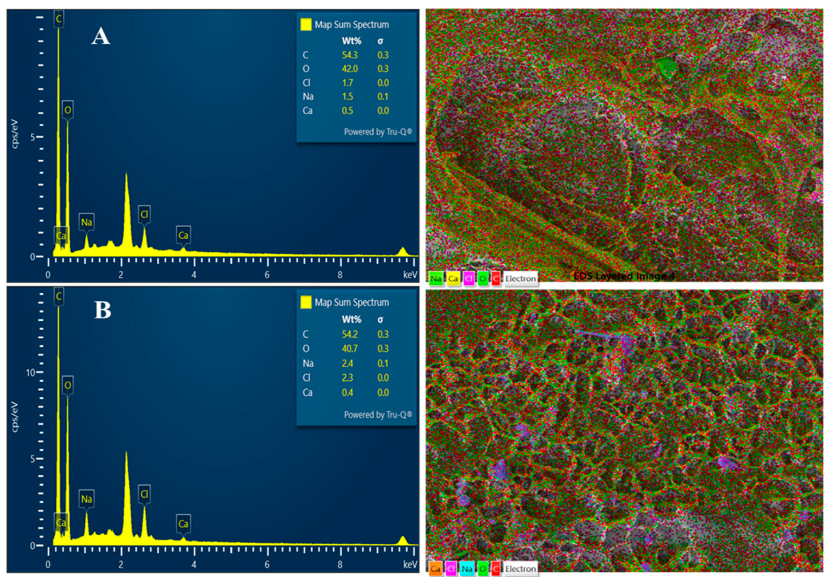The width and height of the screenshot is (830, 583).
Task: Click the C value 54.2 in panel B table
Action: click(x=350, y=334)
